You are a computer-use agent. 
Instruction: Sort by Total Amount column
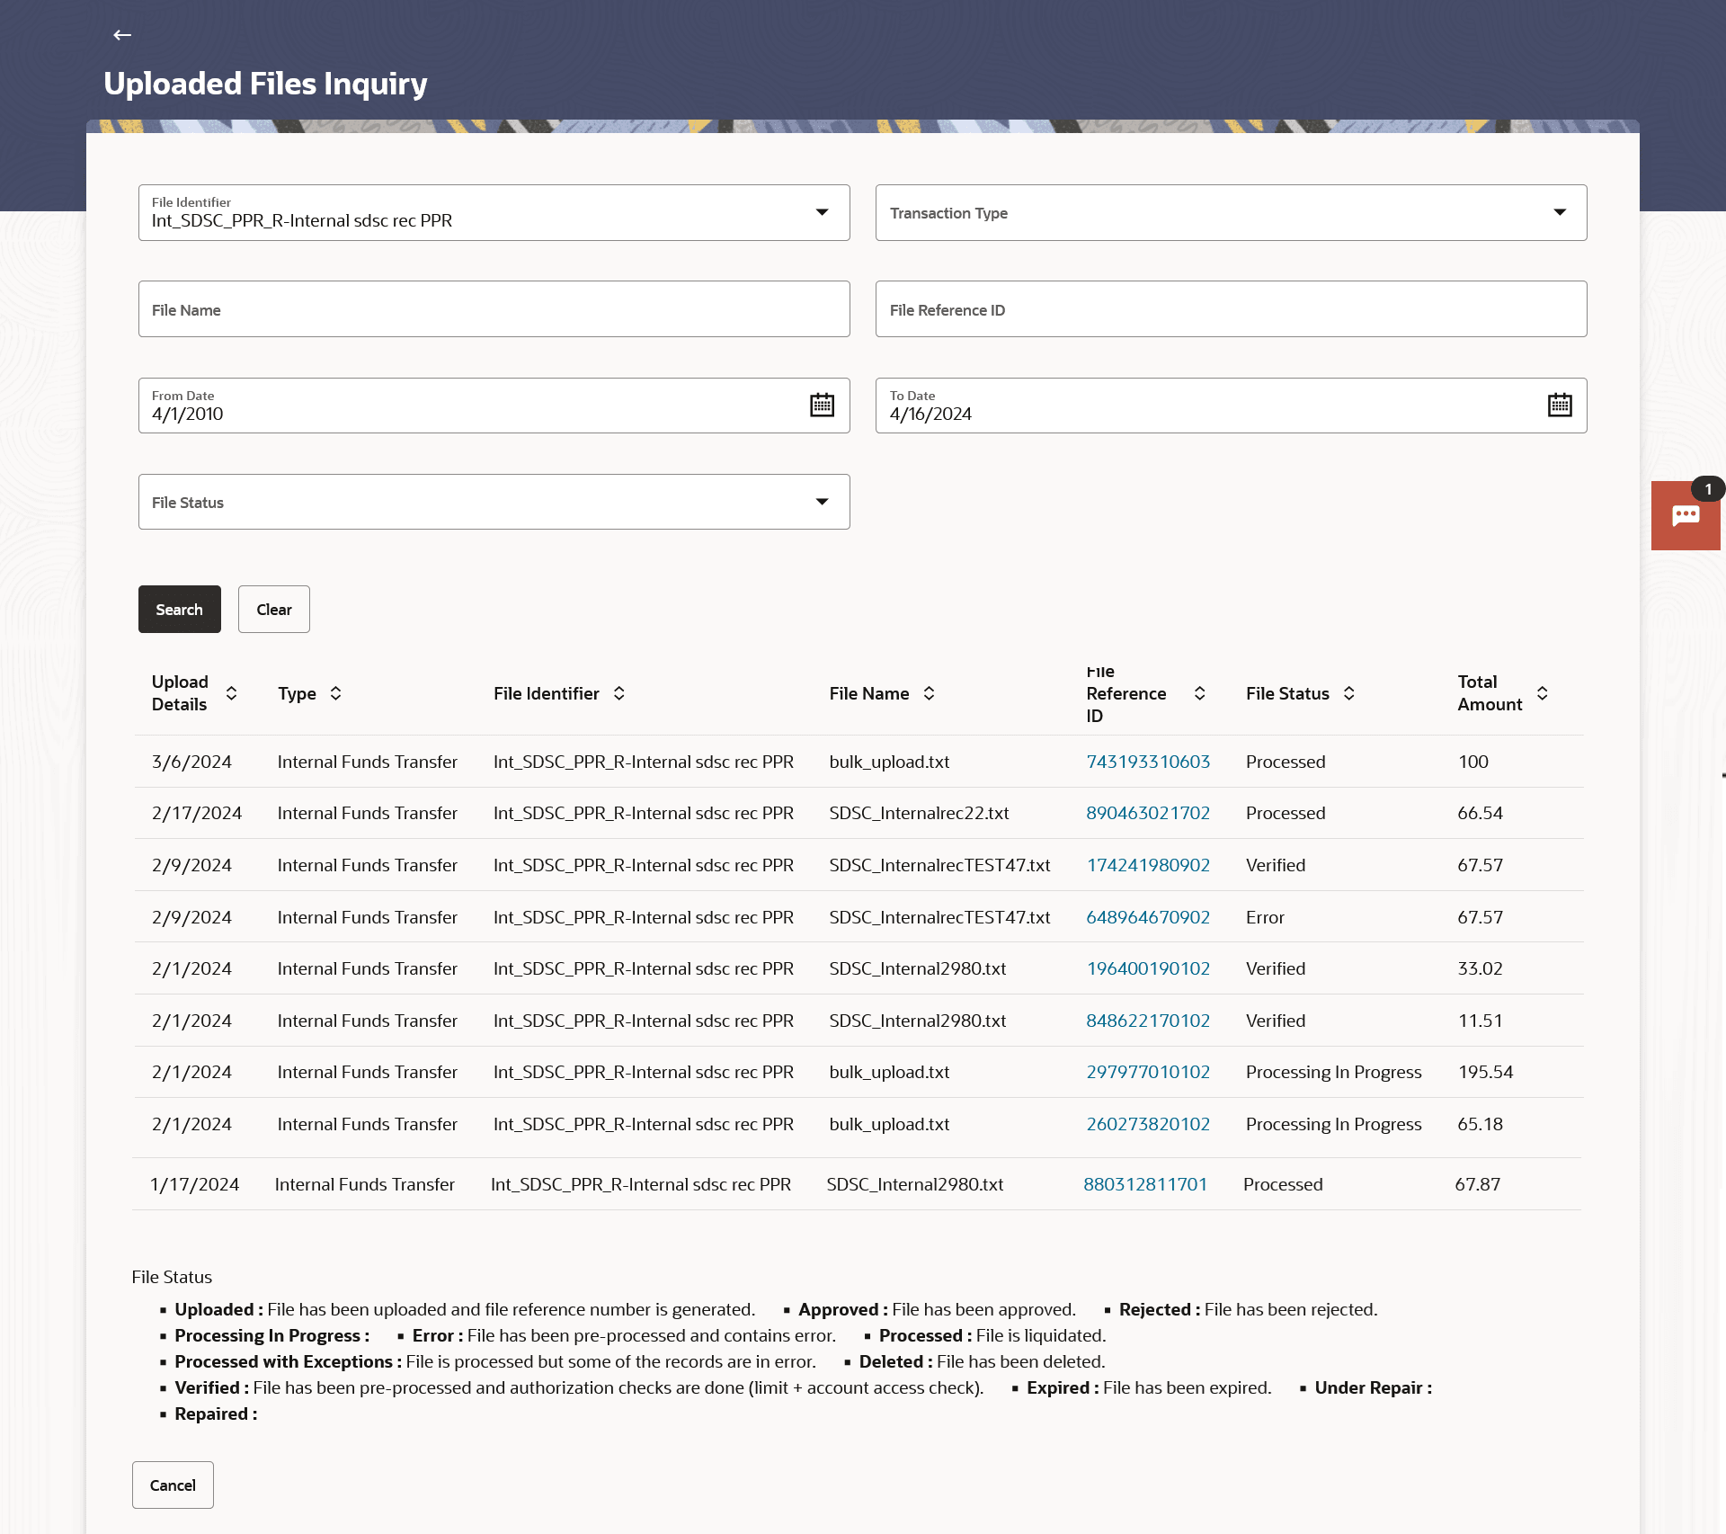click(1542, 693)
